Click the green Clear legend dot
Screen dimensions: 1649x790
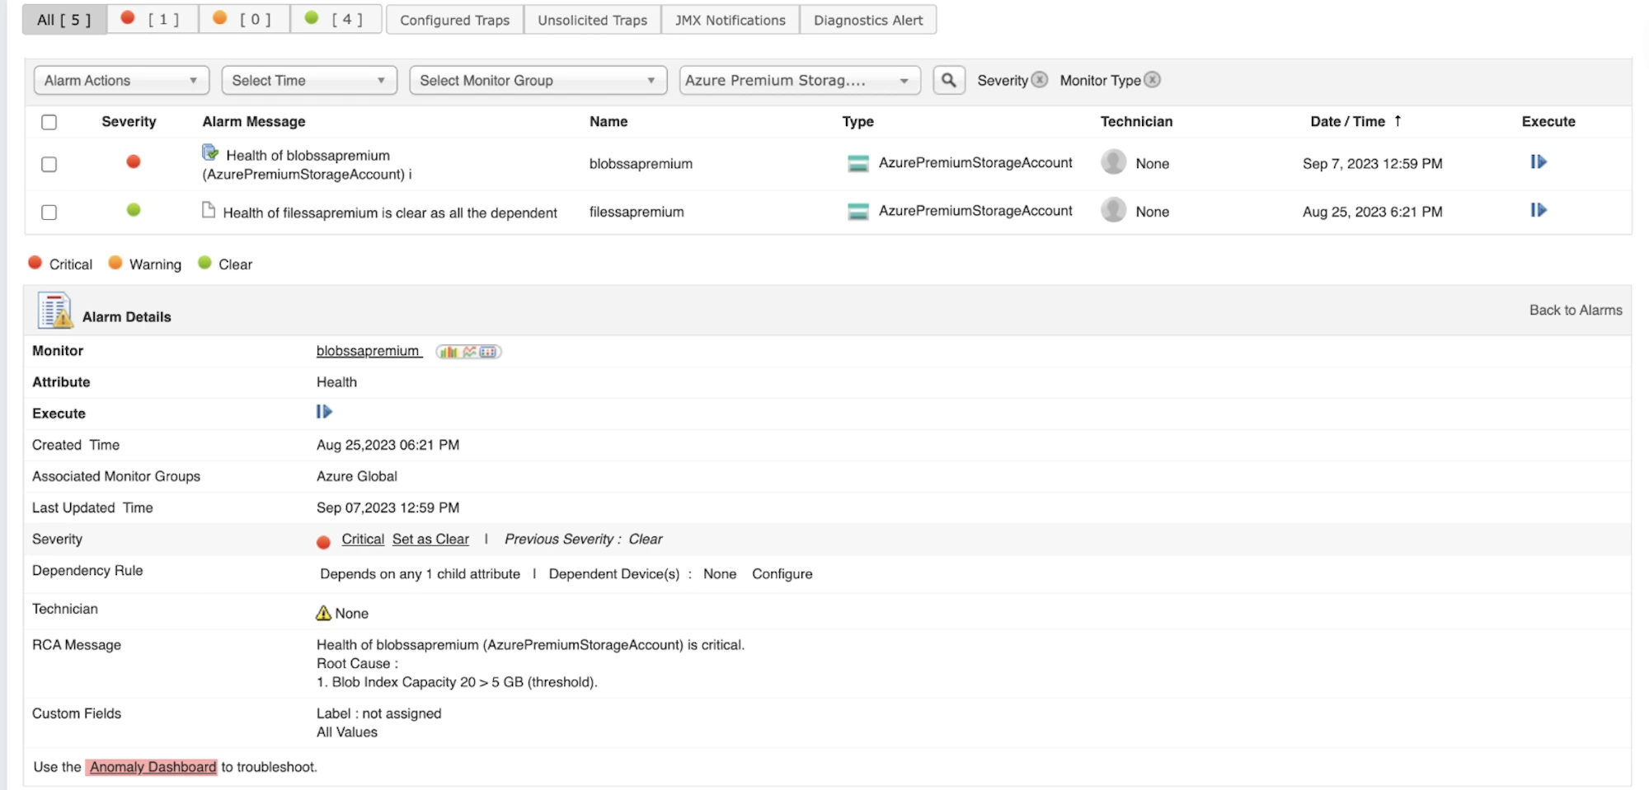[x=204, y=263]
